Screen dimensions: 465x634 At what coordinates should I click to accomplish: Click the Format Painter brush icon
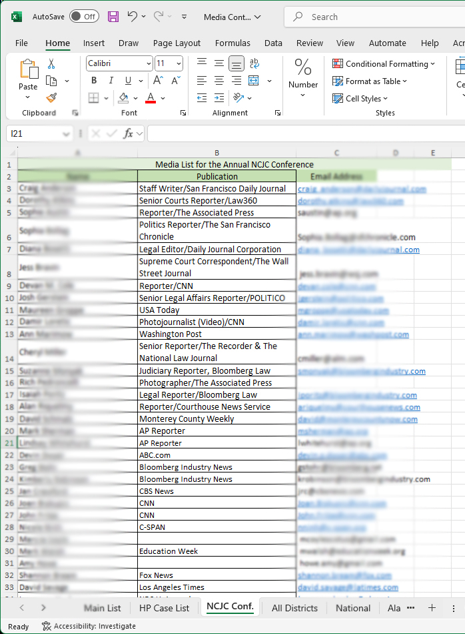point(51,98)
